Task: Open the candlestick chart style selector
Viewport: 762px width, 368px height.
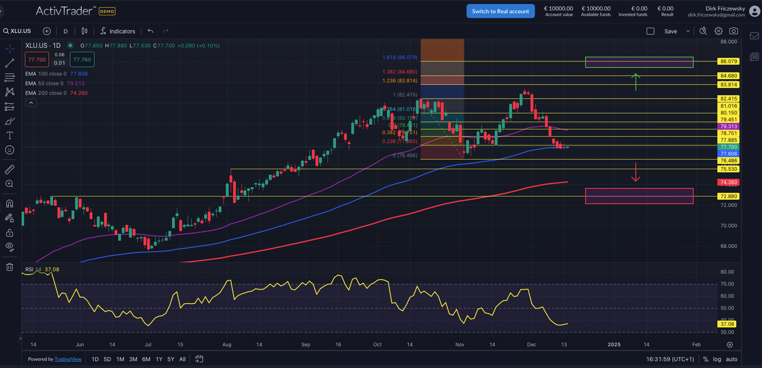Action: pyautogui.click(x=85, y=31)
